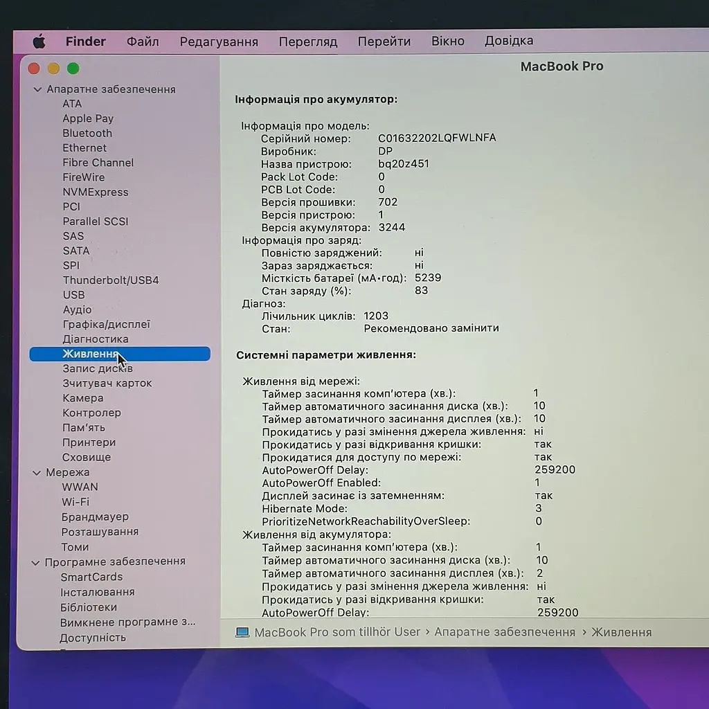Screen dimensions: 709x709
Task: Open the Перегляд menu
Action: click(x=308, y=42)
